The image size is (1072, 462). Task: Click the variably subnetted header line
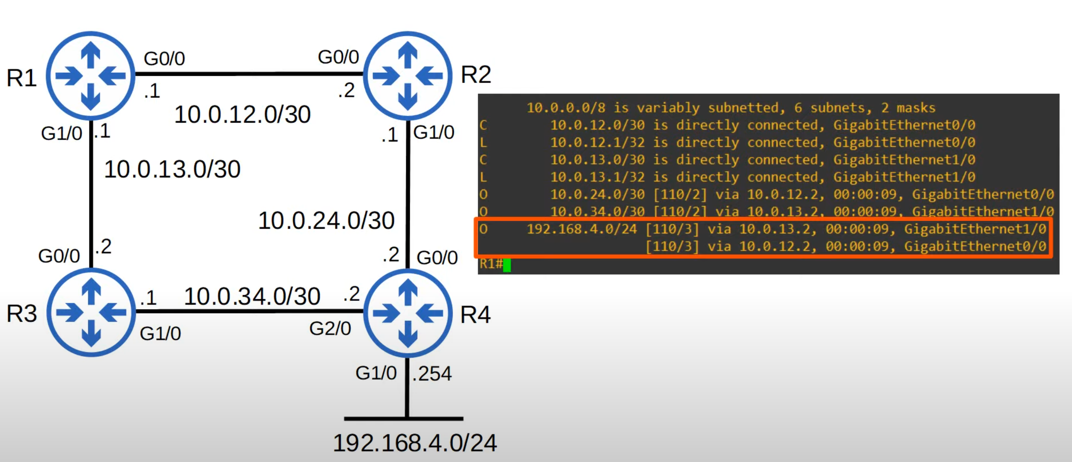click(730, 108)
